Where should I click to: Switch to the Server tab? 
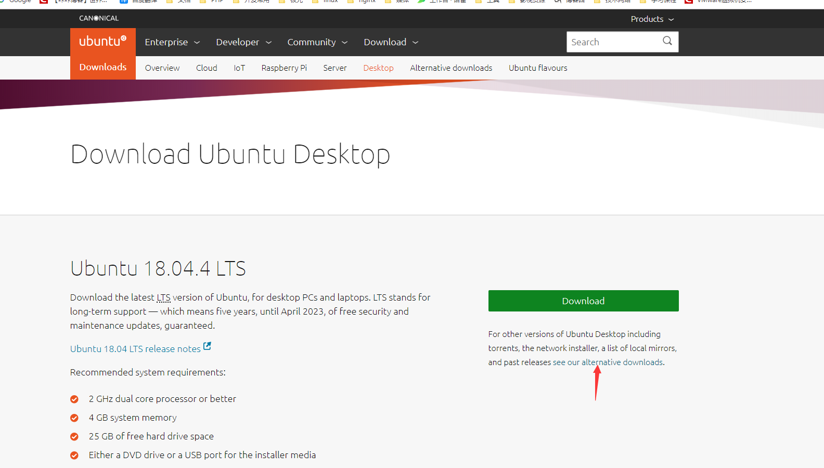point(334,68)
